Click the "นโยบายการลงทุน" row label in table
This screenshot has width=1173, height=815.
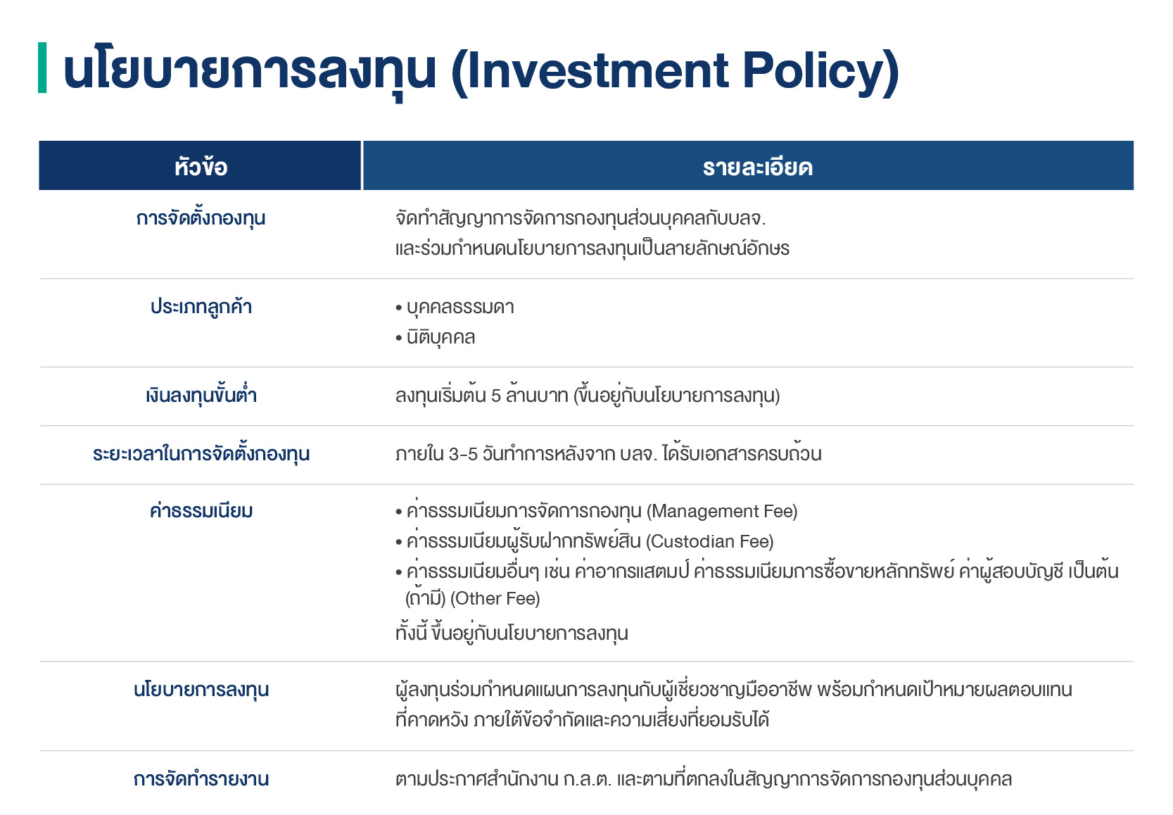(x=201, y=690)
